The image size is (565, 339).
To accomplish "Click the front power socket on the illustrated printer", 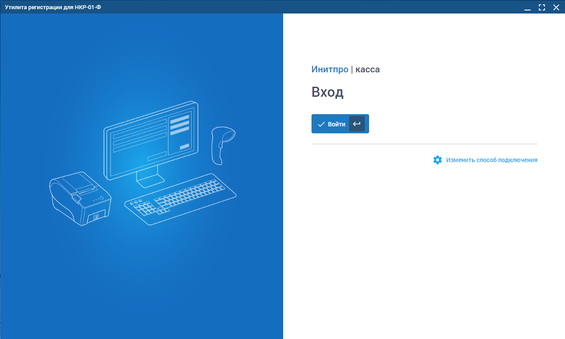I will (96, 217).
